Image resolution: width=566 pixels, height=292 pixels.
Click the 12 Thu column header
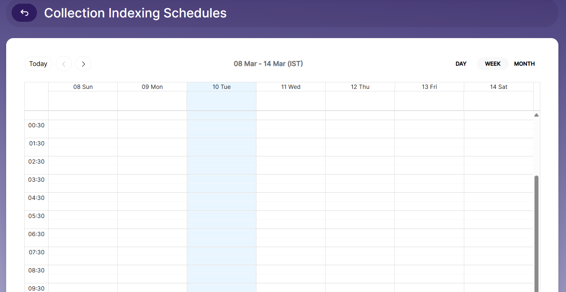click(x=360, y=87)
